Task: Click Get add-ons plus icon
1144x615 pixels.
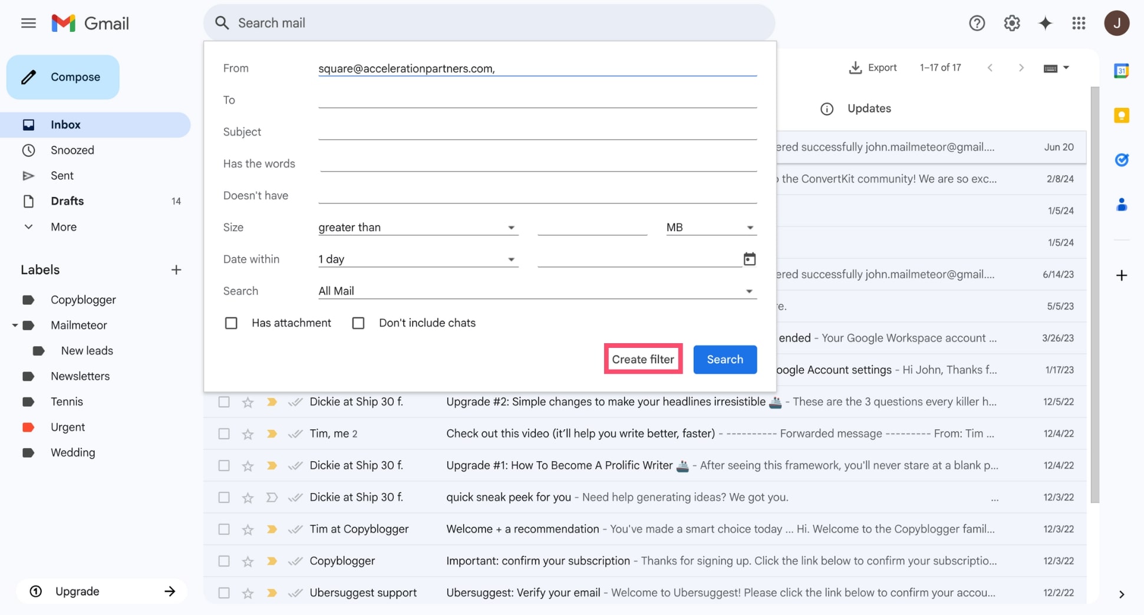Action: point(1121,275)
